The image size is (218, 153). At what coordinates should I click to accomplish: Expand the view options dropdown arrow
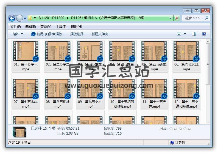point(185,34)
